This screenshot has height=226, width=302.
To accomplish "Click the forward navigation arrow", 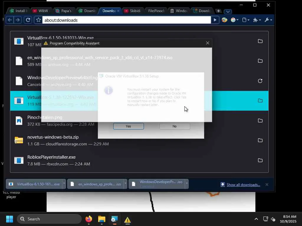I will pos(17,20).
